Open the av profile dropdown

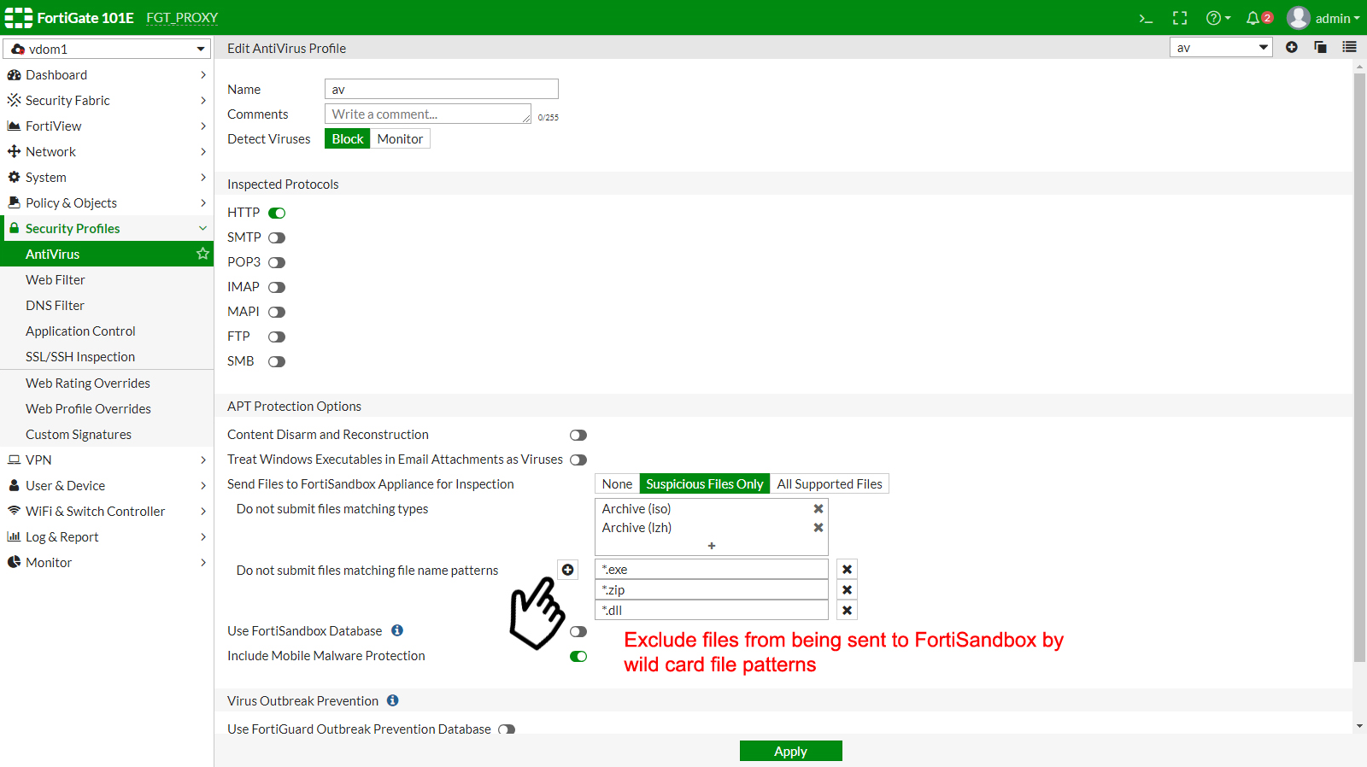(x=1221, y=47)
